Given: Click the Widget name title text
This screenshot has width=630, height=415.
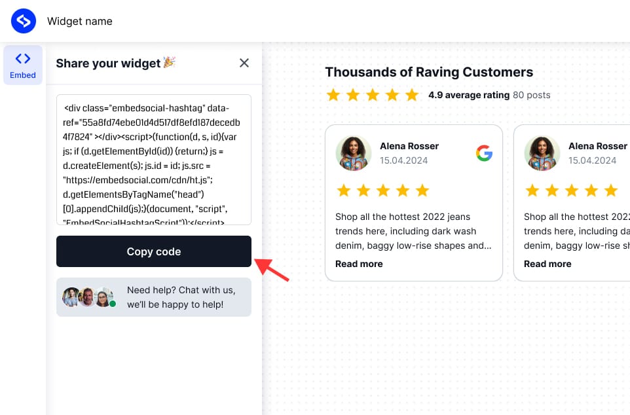Looking at the screenshot, I should pos(80,22).
